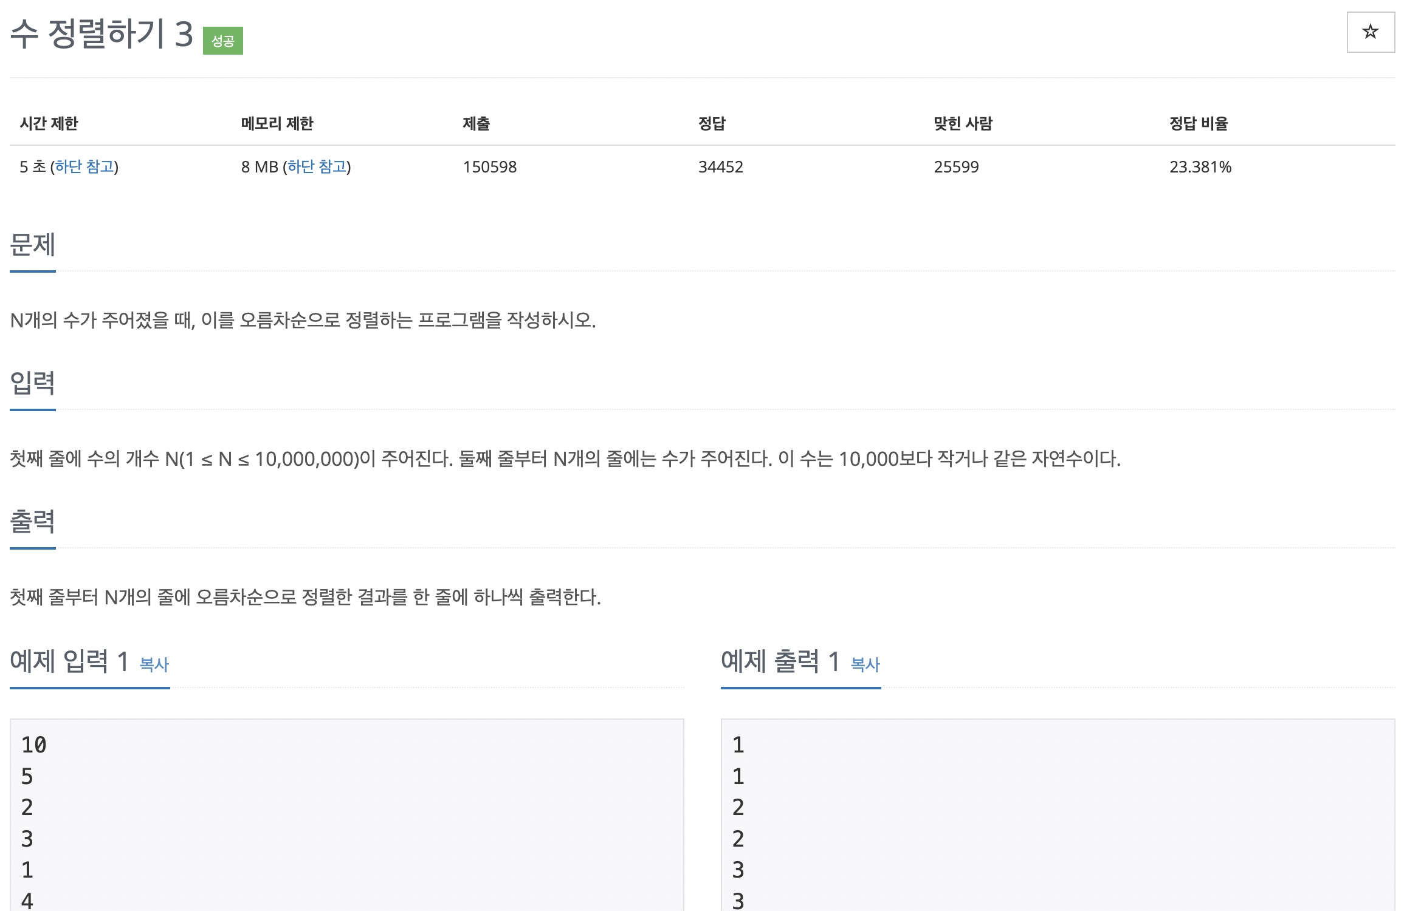
Task: Select the 문제 section heading
Action: point(33,245)
